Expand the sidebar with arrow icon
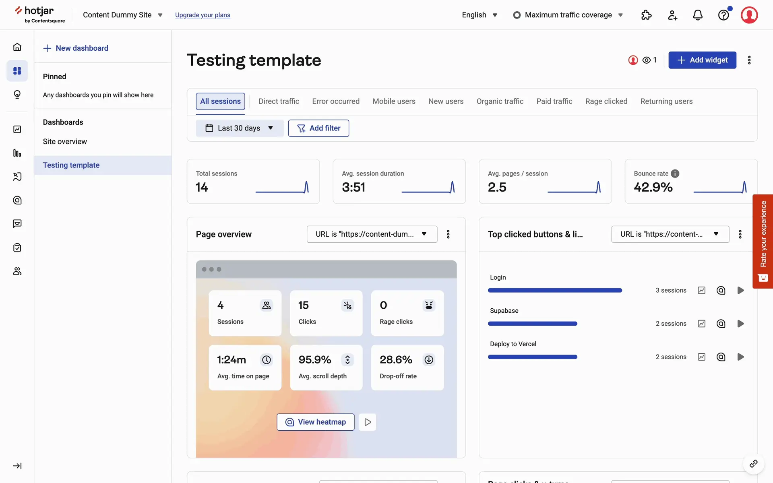The width and height of the screenshot is (773, 483). 17,466
